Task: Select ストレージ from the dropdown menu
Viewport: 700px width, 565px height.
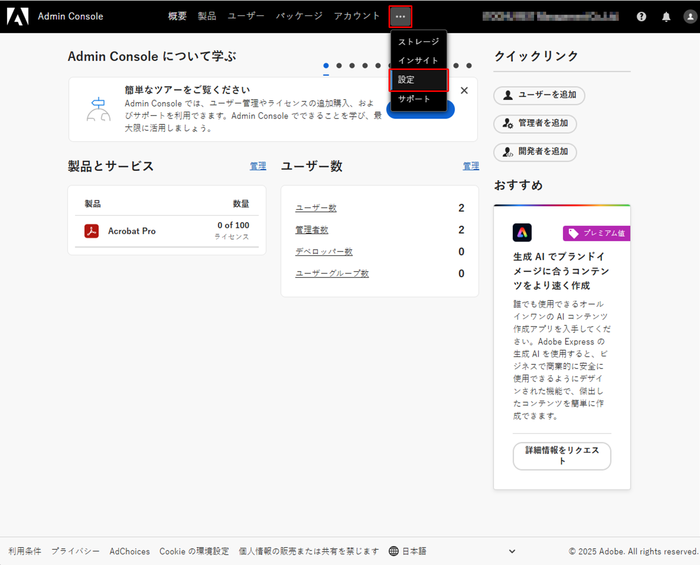Action: click(x=418, y=42)
